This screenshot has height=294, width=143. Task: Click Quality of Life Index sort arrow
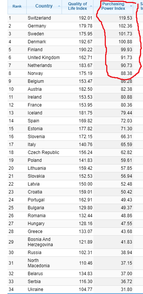tap(91, 6)
